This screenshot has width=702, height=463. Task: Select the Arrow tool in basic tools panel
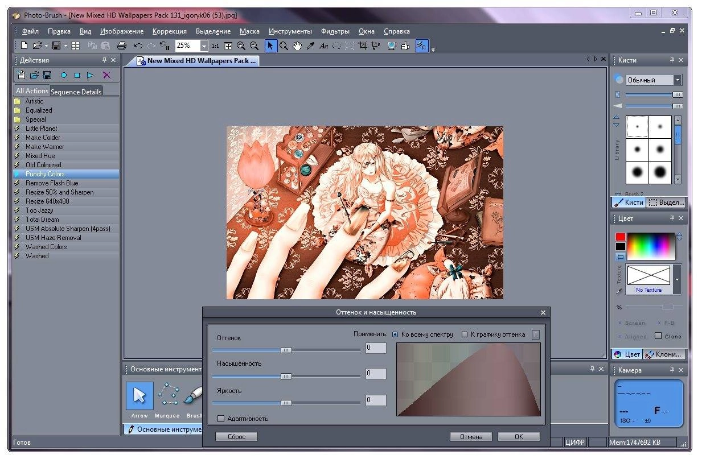click(139, 396)
